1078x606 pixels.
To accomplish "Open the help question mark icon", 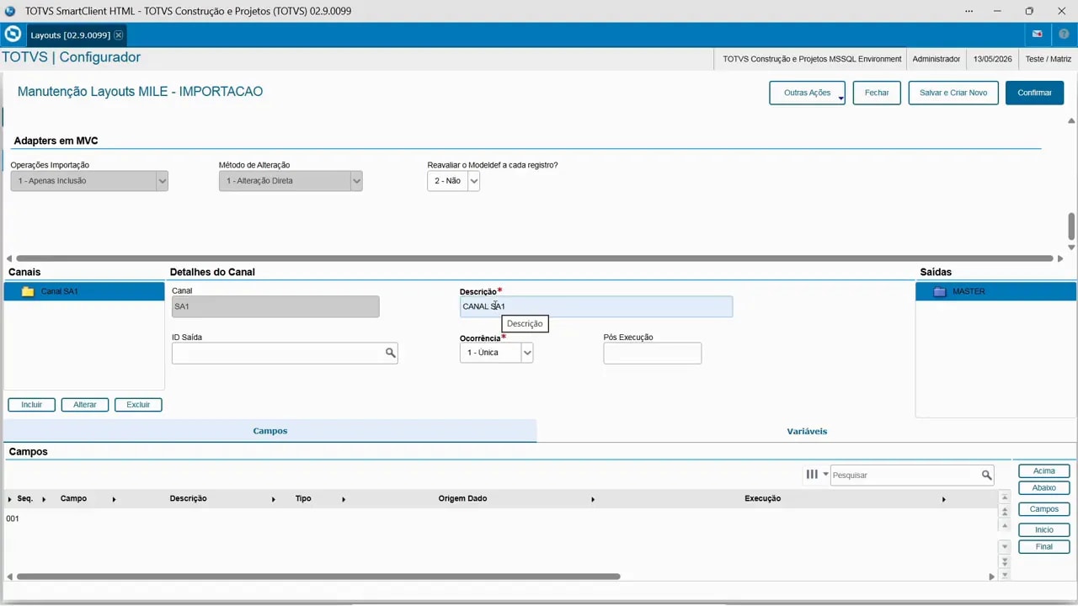I will coord(1064,35).
